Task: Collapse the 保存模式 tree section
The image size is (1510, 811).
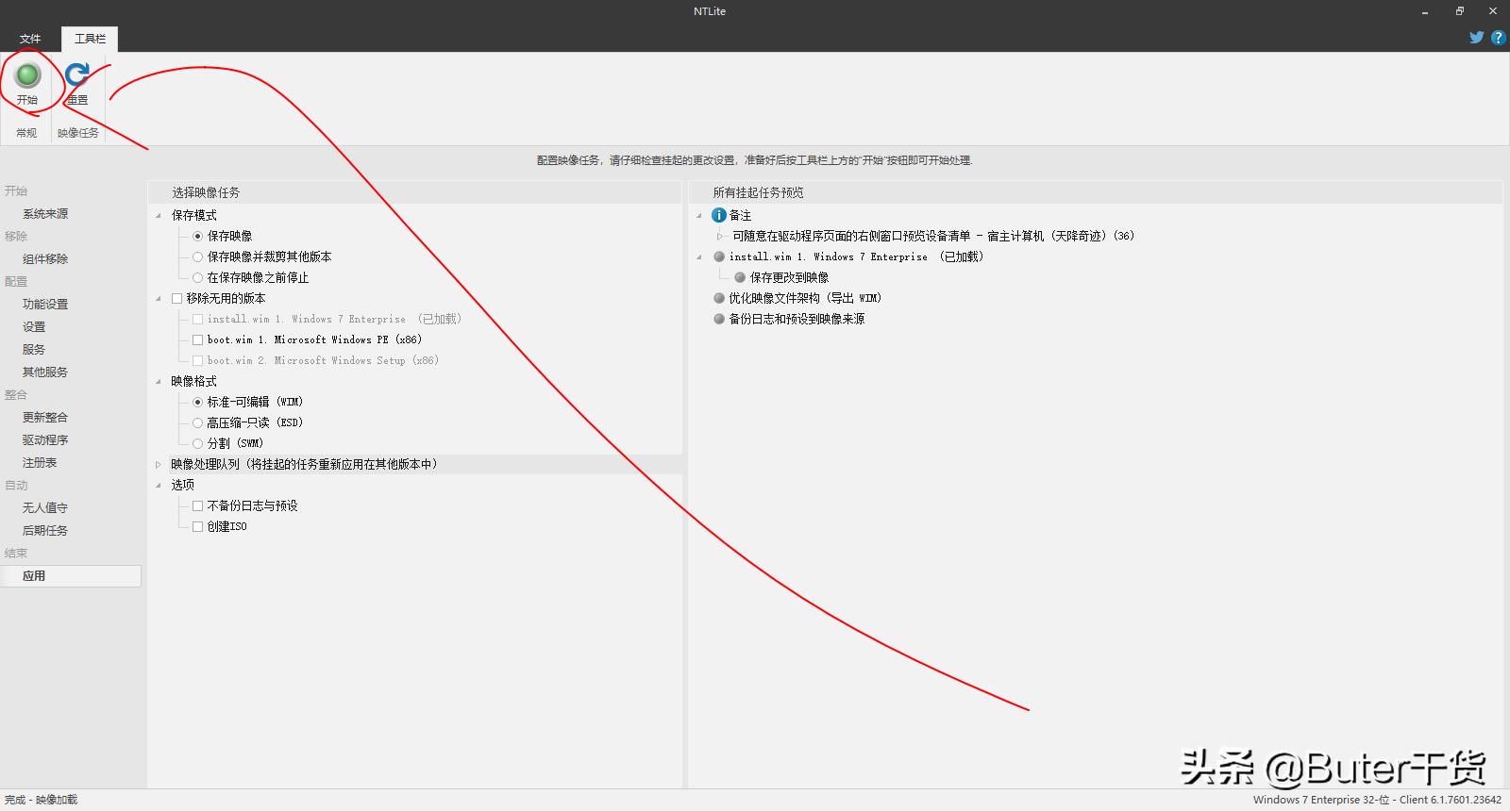Action: click(x=159, y=215)
